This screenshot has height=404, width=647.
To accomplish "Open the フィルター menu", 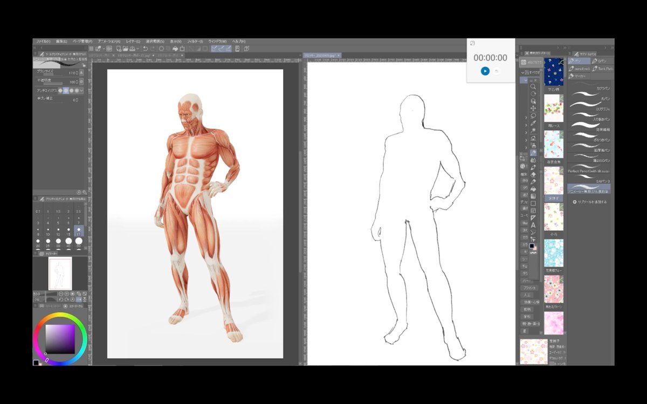I will (195, 41).
